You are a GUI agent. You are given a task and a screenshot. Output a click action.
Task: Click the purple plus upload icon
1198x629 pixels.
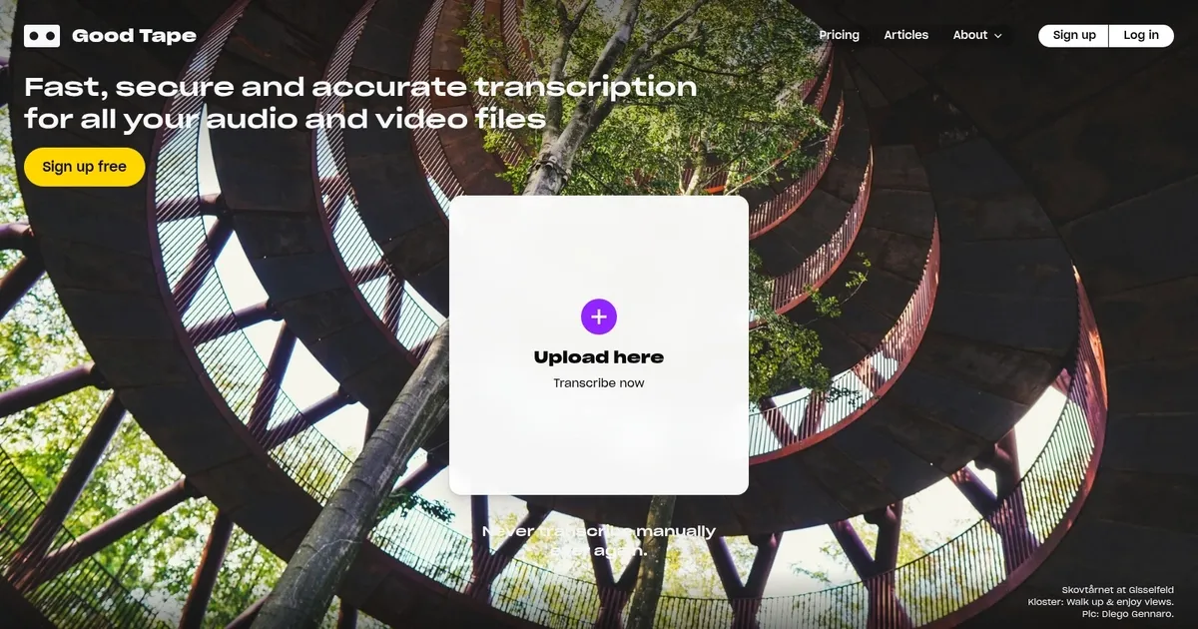click(599, 317)
